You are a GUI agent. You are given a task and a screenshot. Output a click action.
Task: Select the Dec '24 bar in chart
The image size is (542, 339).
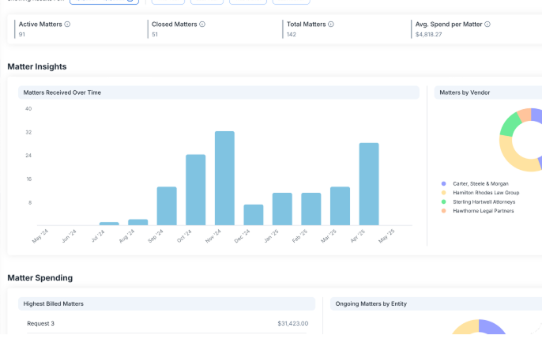254,215
